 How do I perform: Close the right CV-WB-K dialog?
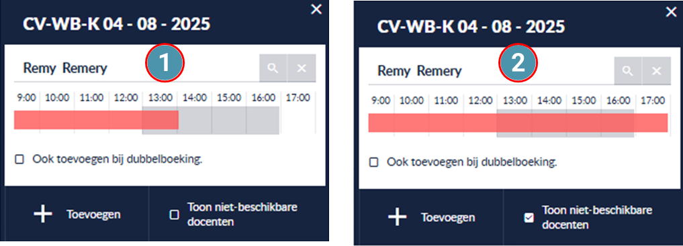(671, 12)
